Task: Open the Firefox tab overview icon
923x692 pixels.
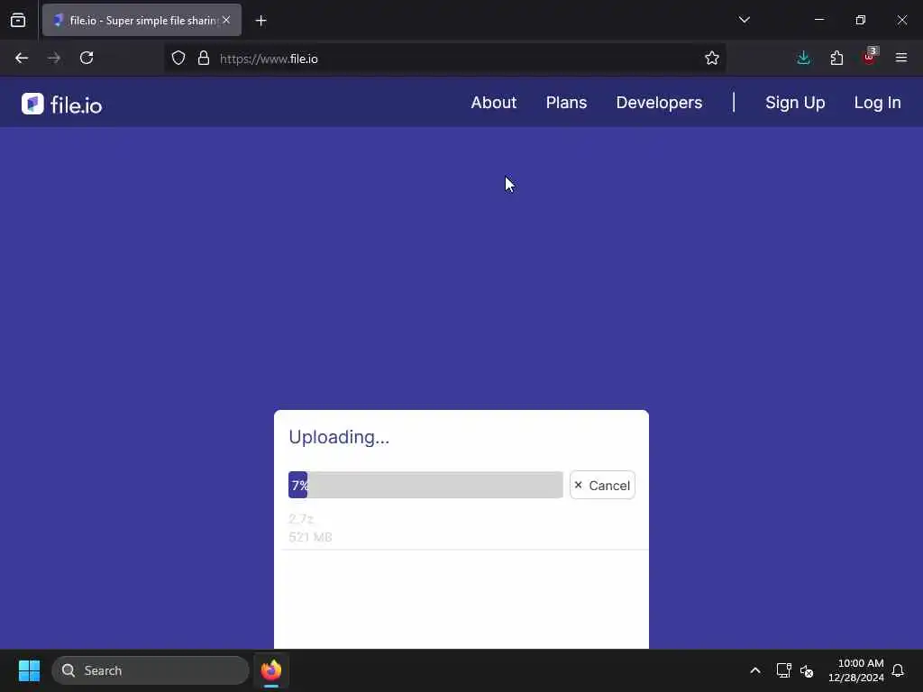Action: [18, 21]
